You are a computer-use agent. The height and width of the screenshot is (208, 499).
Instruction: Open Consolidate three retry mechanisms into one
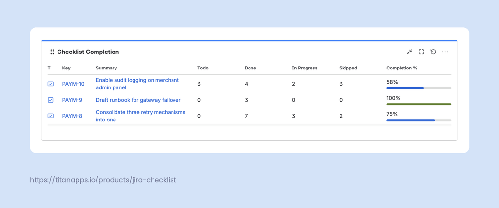pyautogui.click(x=141, y=116)
